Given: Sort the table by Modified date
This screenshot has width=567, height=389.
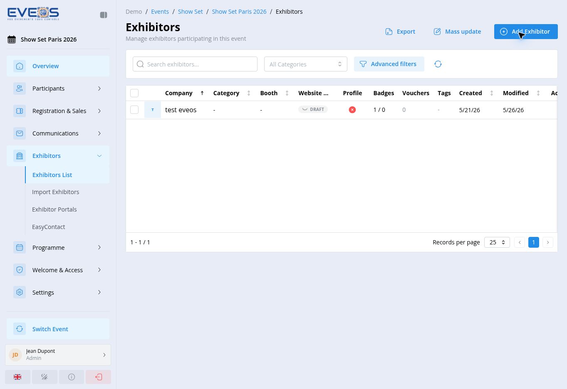Looking at the screenshot, I should tap(538, 93).
